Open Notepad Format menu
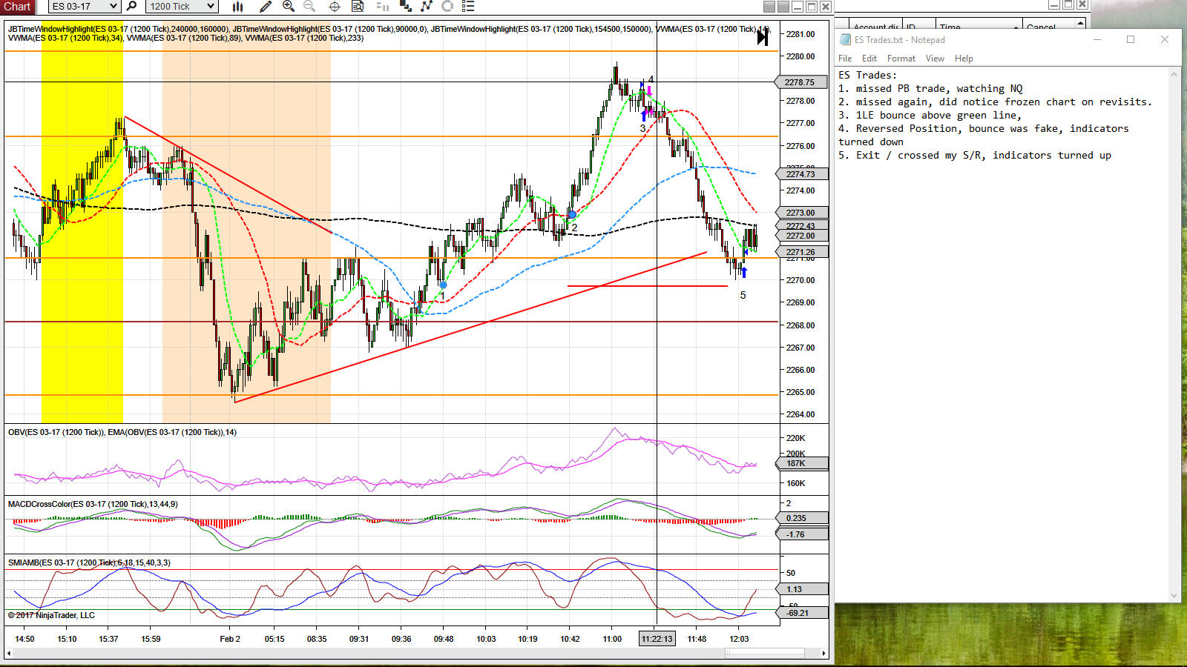 click(x=901, y=59)
